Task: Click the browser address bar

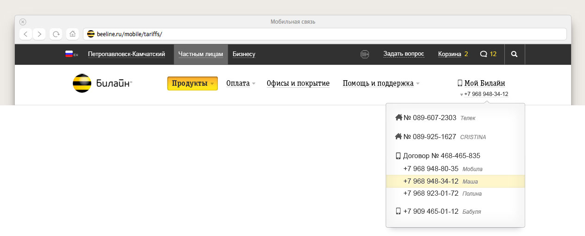Action: pyautogui.click(x=324, y=34)
